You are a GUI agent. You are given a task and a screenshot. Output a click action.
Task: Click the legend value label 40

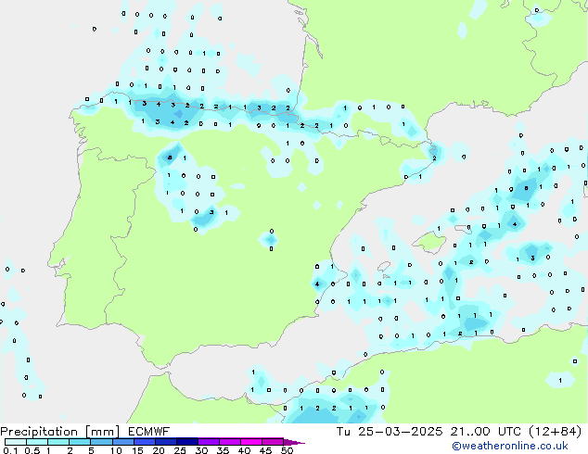[x=244, y=450]
